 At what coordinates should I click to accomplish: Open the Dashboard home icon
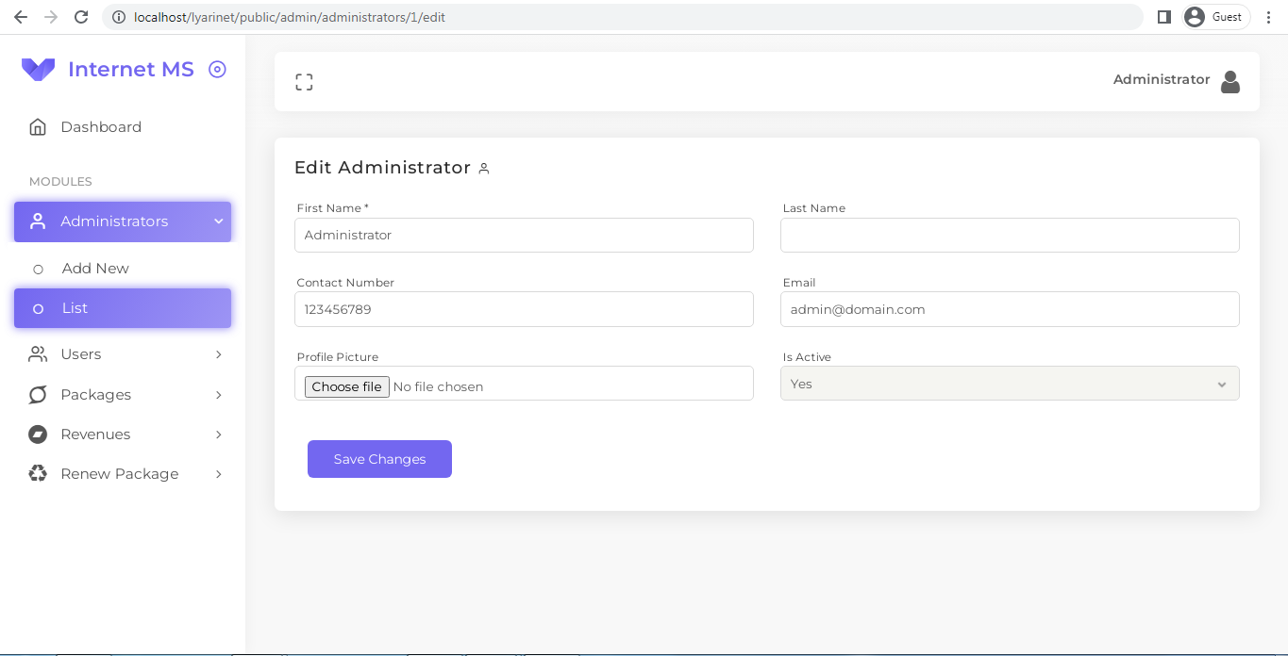(x=38, y=126)
